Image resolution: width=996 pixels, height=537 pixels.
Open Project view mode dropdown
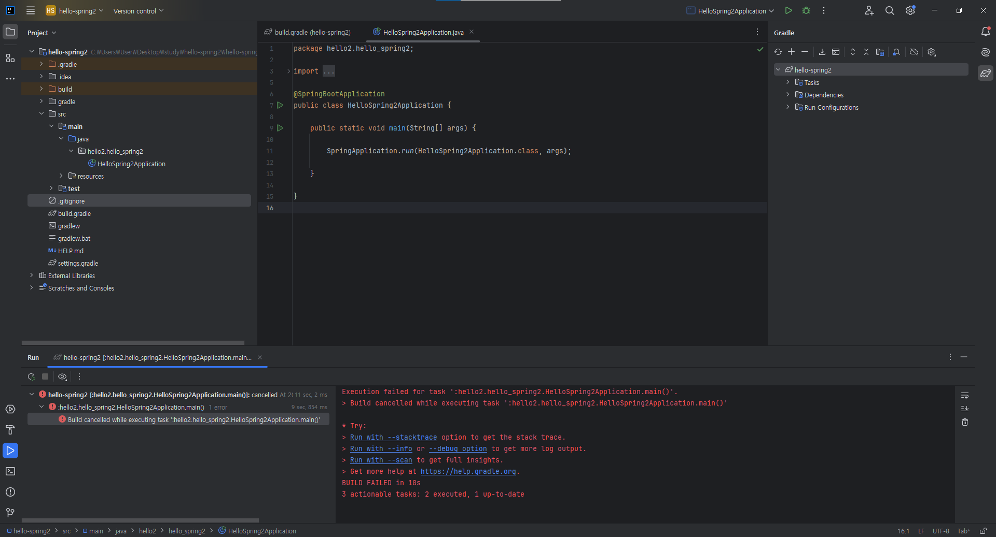click(x=41, y=33)
